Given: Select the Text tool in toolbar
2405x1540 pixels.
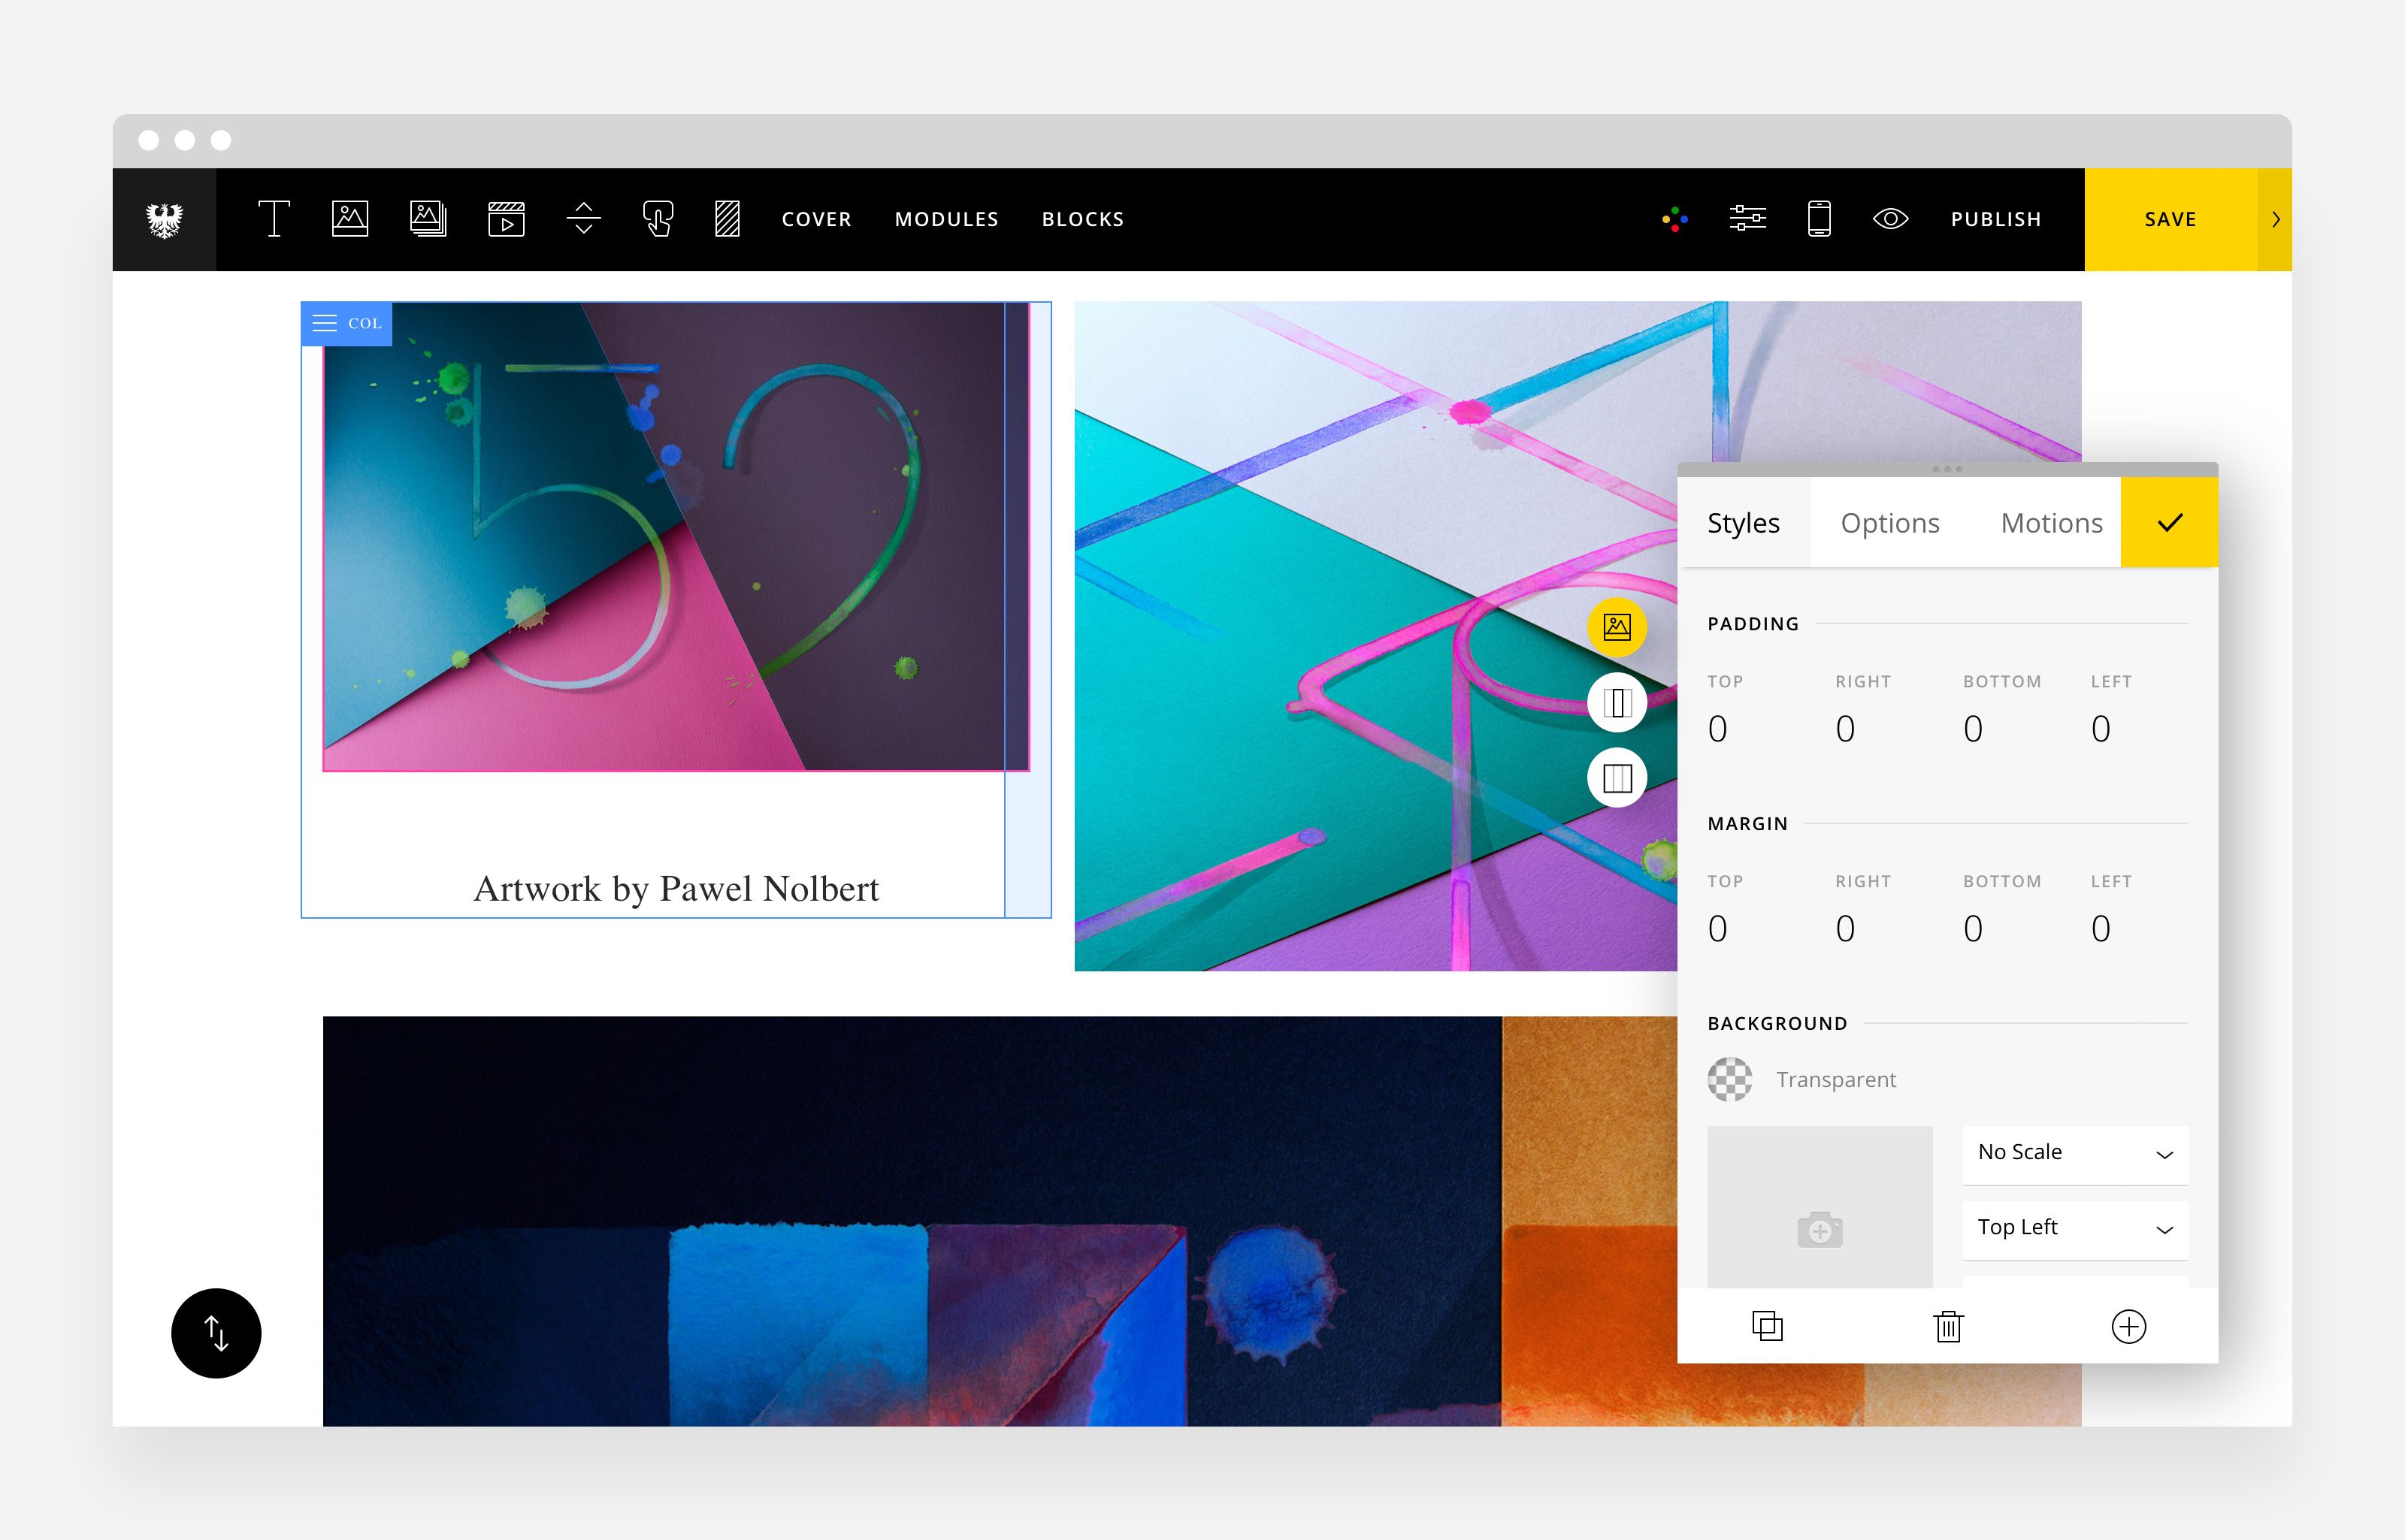Looking at the screenshot, I should click(273, 219).
